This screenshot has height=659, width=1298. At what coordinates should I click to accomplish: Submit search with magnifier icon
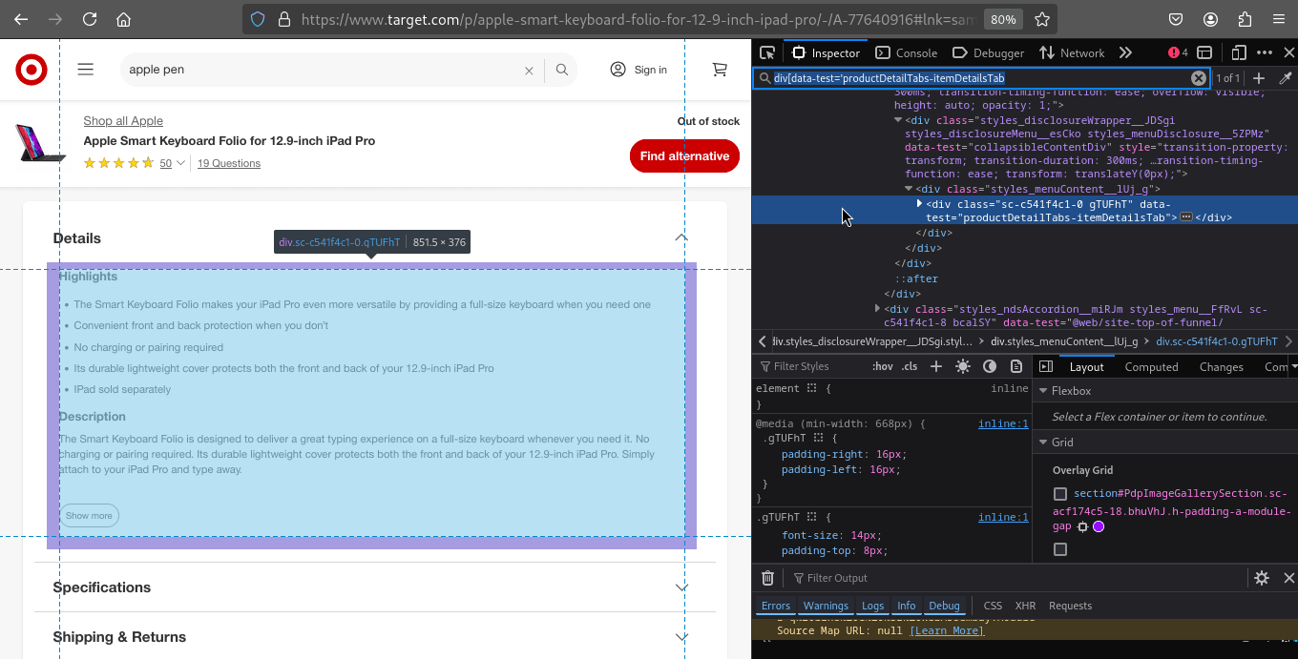562,70
